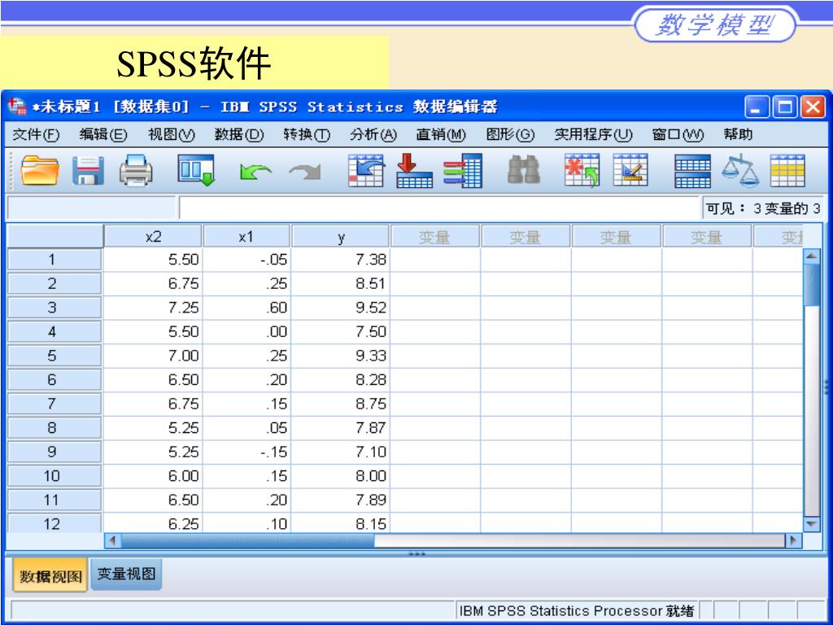Click vertical scrollbar down arrow
This screenshot has width=833, height=625.
pyautogui.click(x=812, y=523)
